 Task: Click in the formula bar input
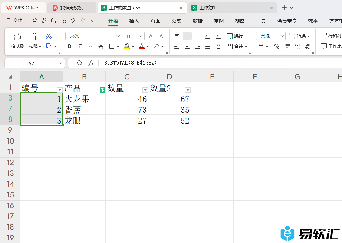[x=220, y=63]
